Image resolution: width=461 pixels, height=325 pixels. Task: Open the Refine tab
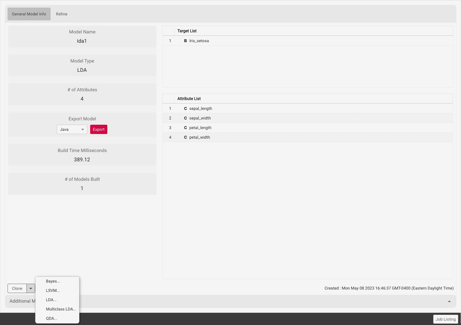(x=62, y=14)
